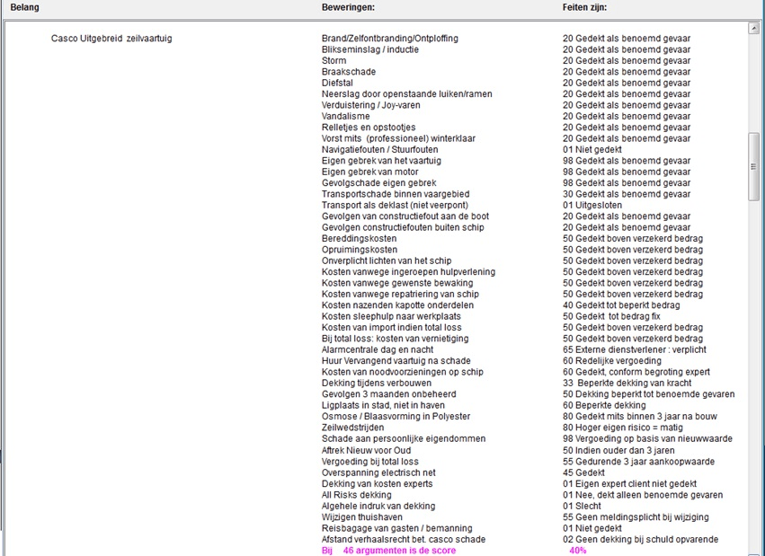Select 'Verduistering / Joy-varen'
765x556 pixels.
370,105
